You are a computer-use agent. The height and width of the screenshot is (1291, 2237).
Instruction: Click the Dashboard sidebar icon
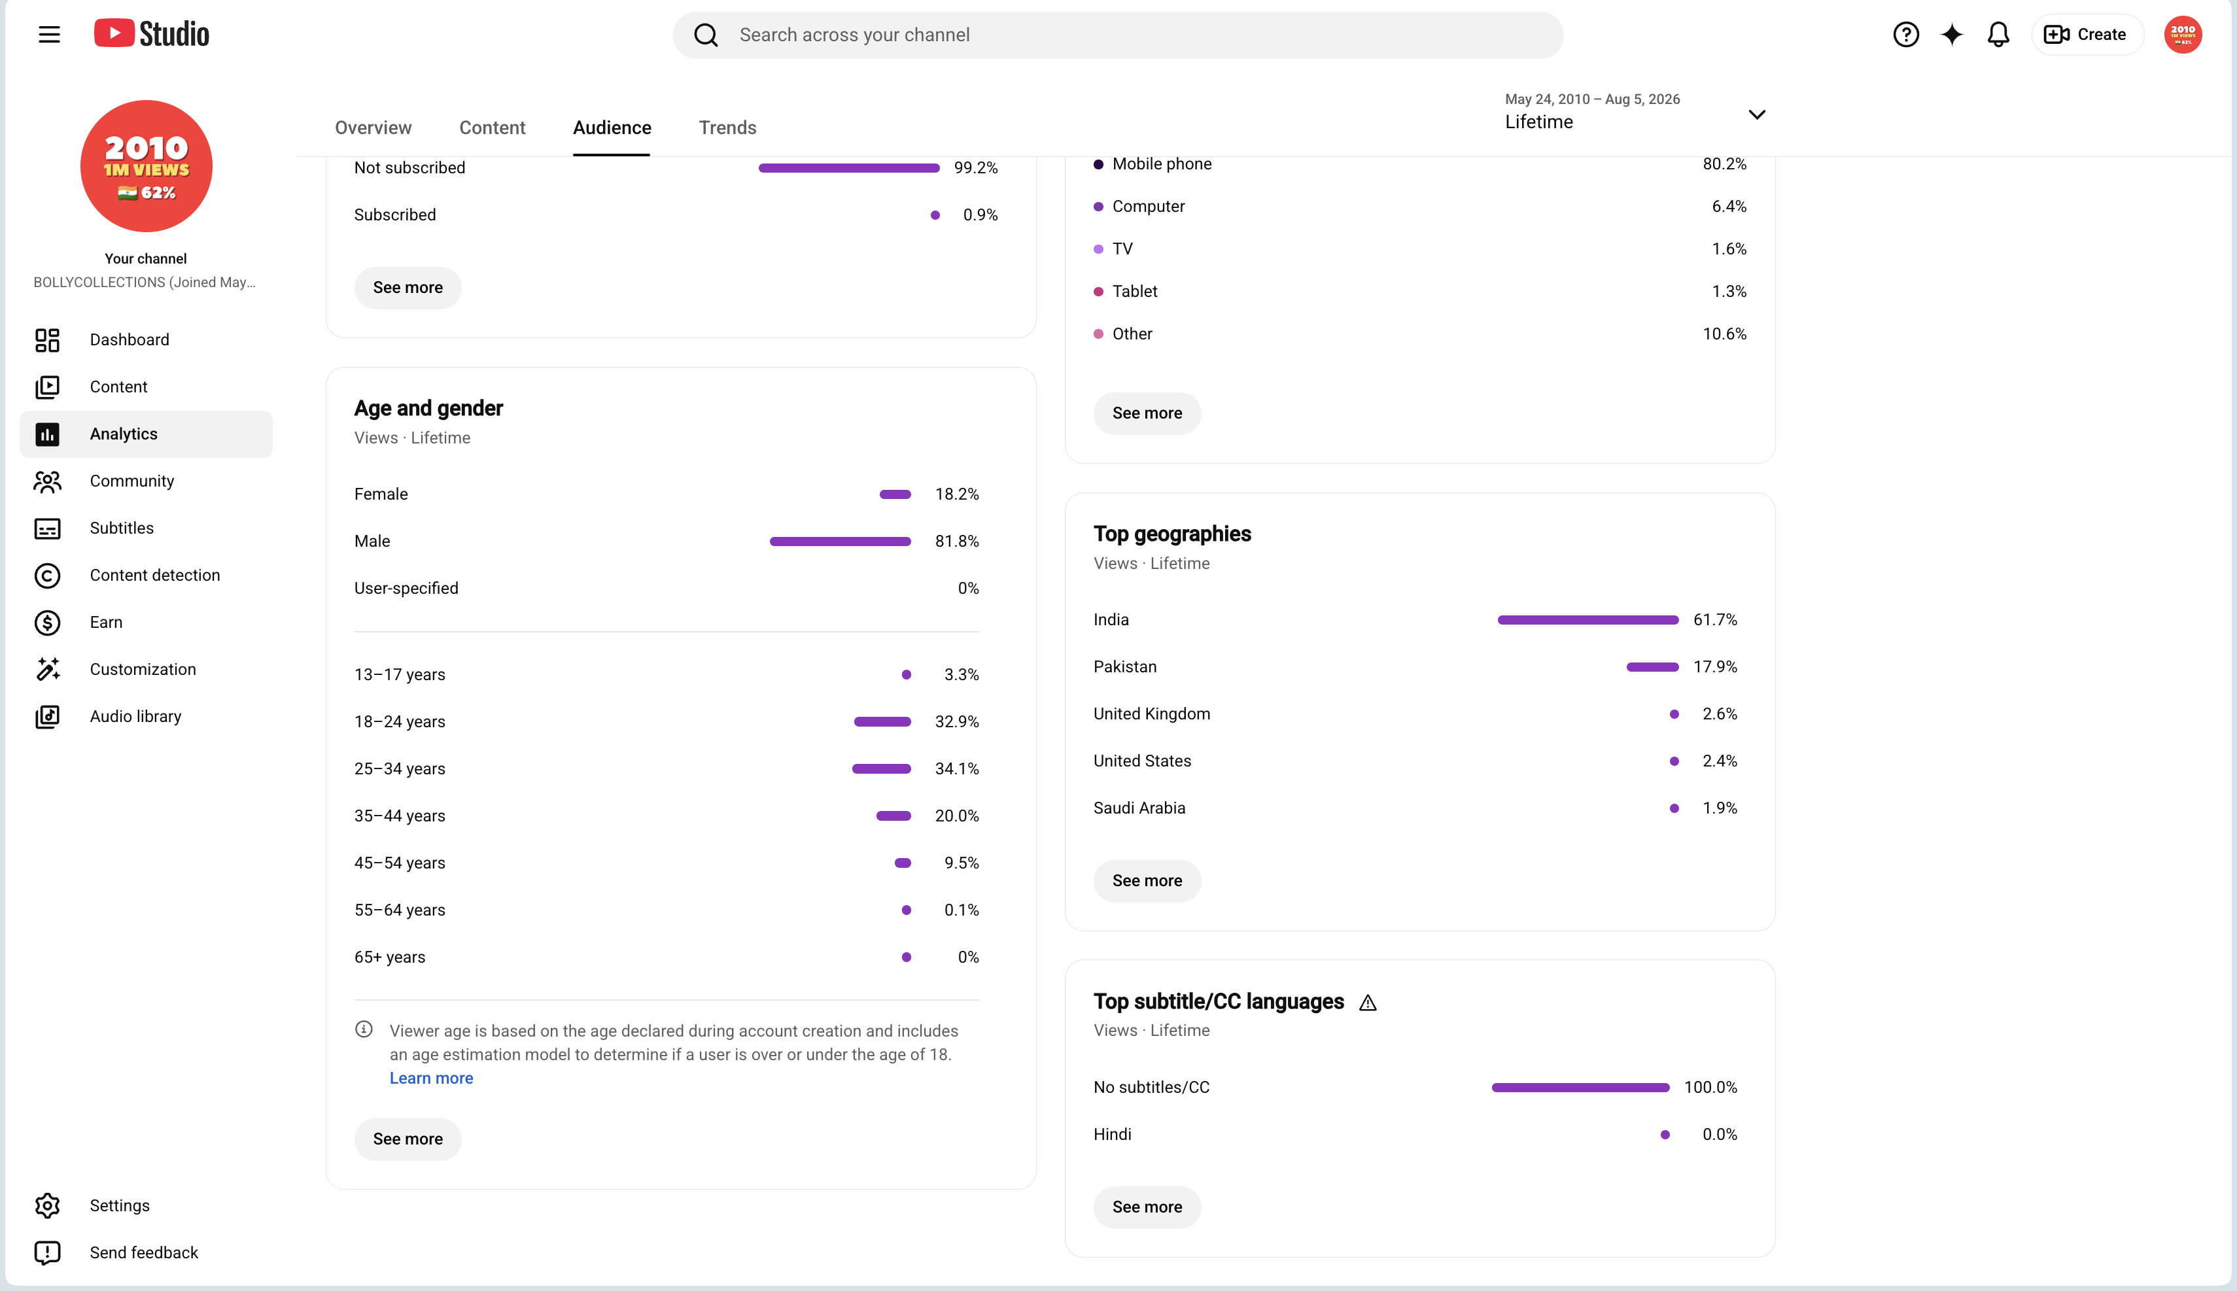(47, 339)
